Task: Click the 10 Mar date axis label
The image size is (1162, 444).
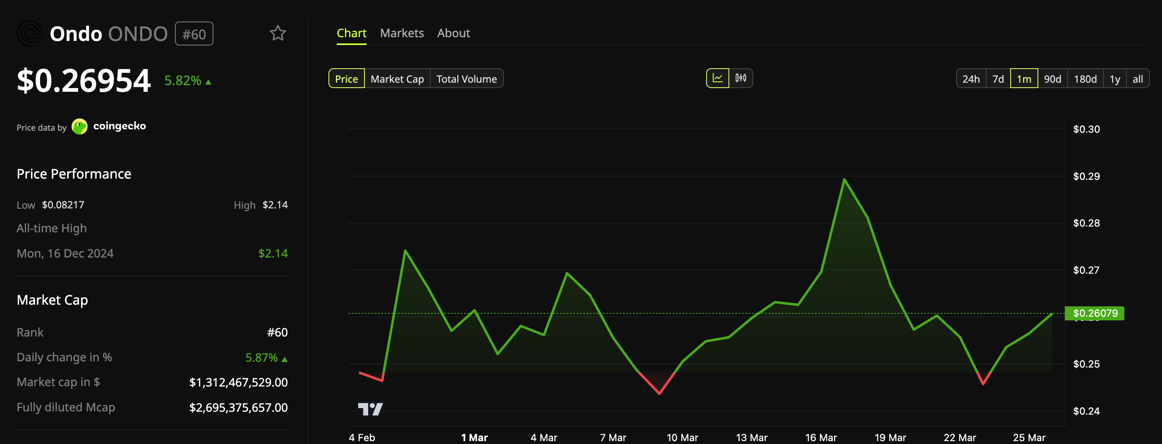Action: tap(682, 438)
